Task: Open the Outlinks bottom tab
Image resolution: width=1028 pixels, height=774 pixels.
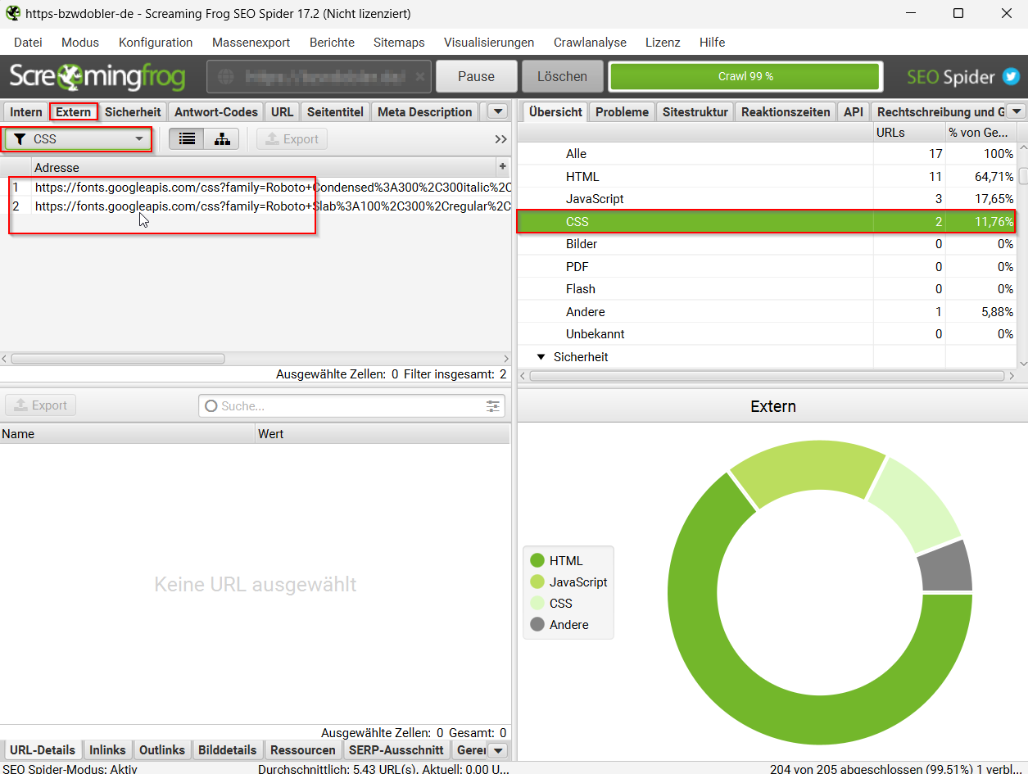Action: [x=162, y=750]
